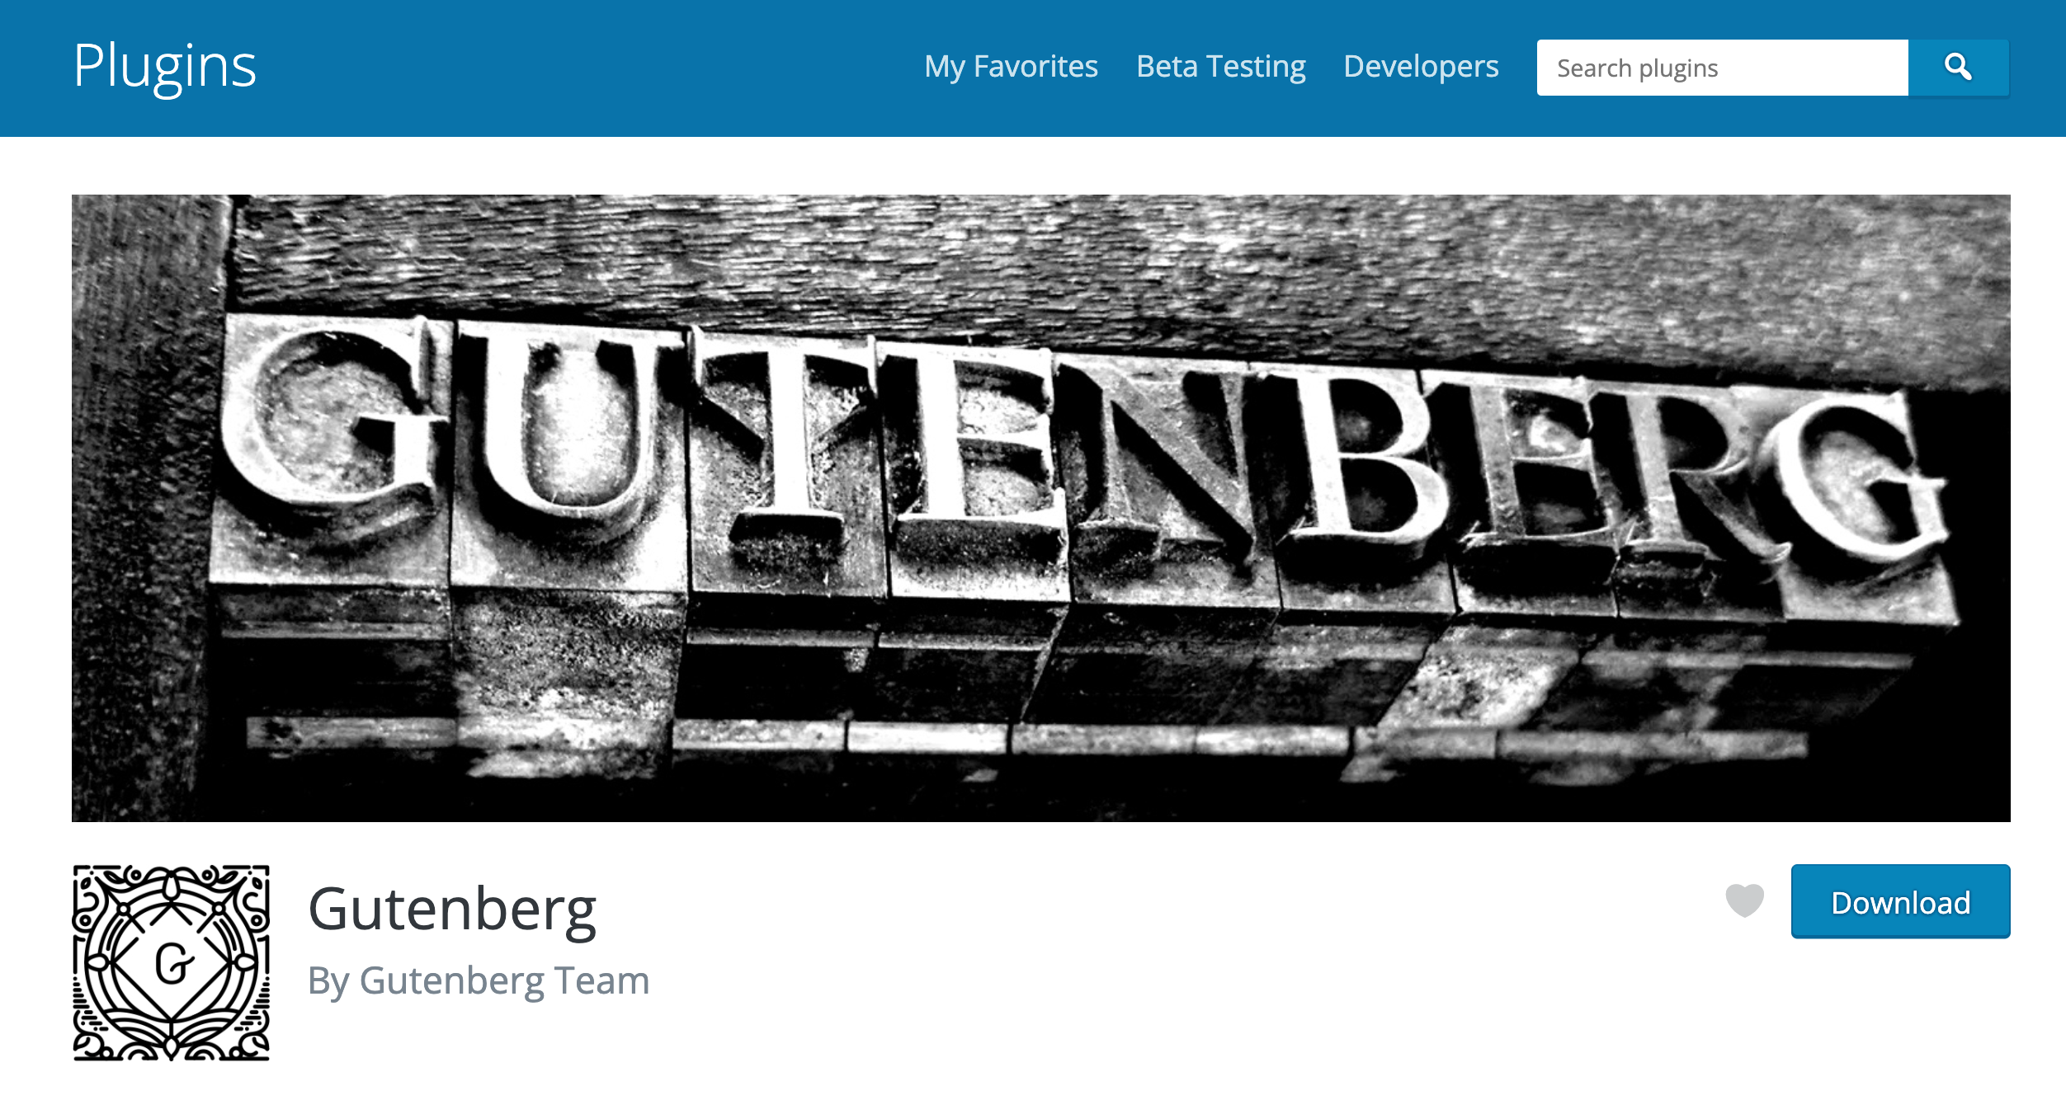
Task: Click the heart/favorite icon next to Gutenberg
Action: pyautogui.click(x=1745, y=900)
